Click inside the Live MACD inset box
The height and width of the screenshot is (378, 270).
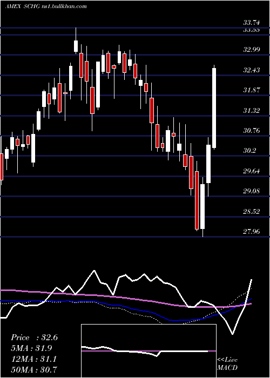click(148, 351)
